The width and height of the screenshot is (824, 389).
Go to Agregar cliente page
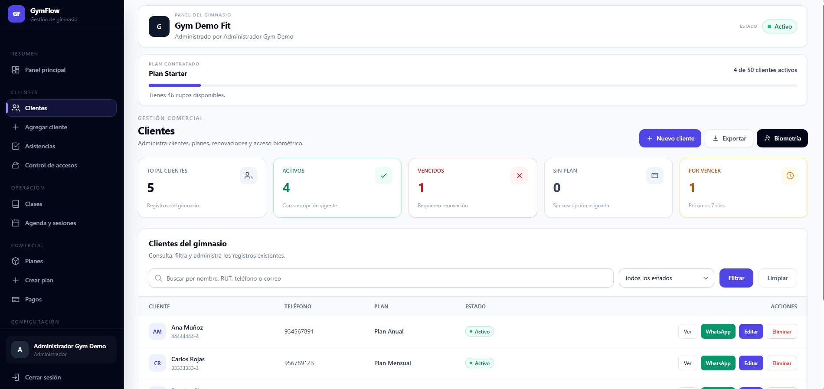pyautogui.click(x=61, y=127)
